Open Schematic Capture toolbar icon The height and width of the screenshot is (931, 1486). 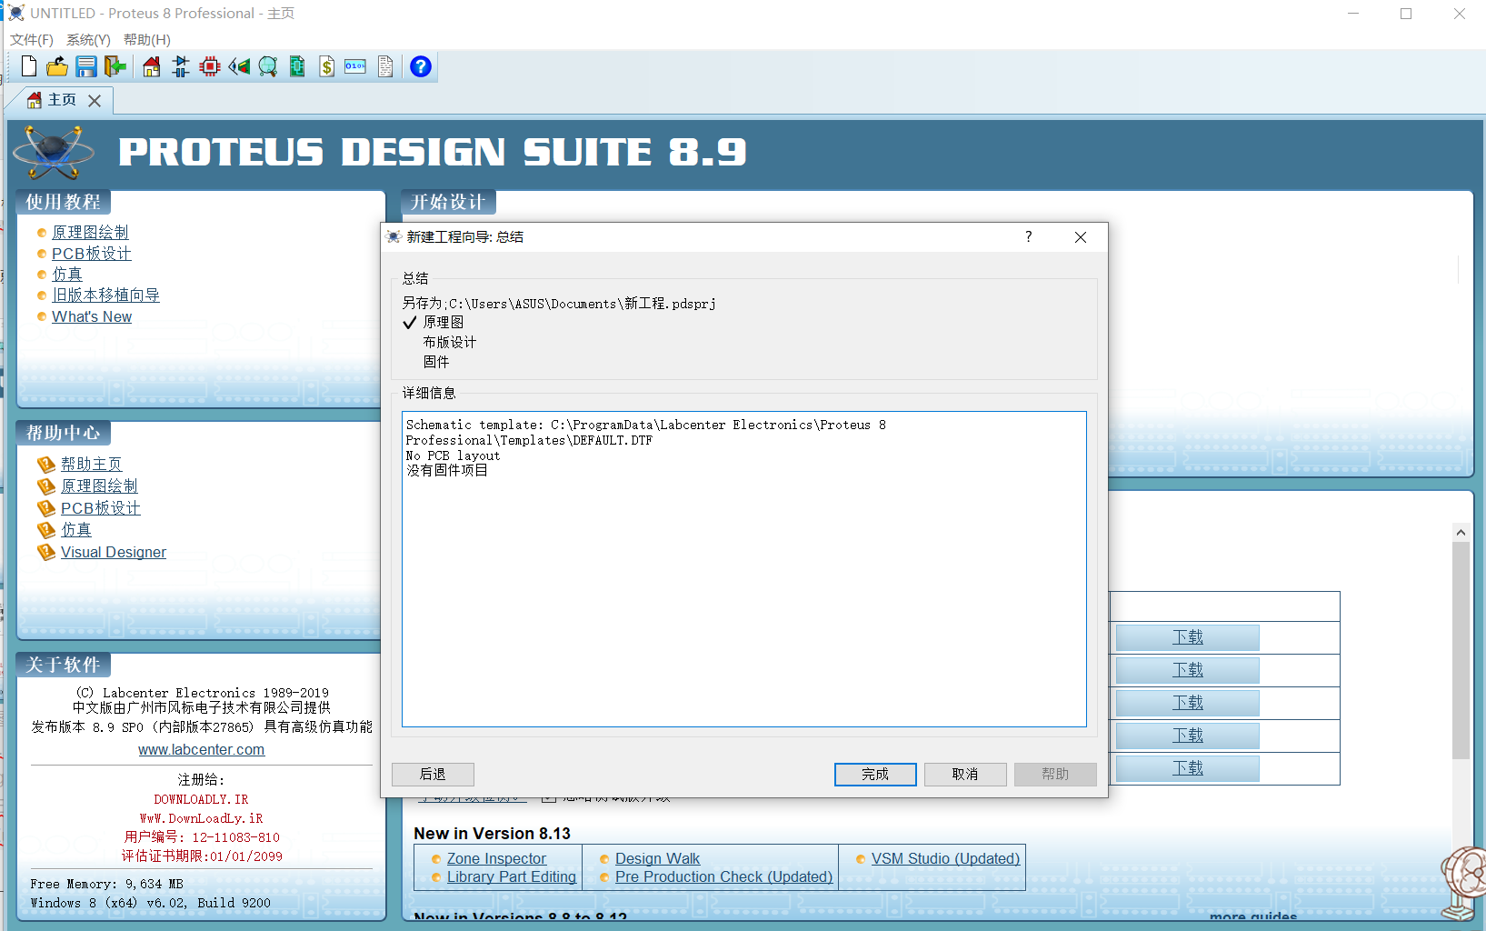pyautogui.click(x=181, y=66)
